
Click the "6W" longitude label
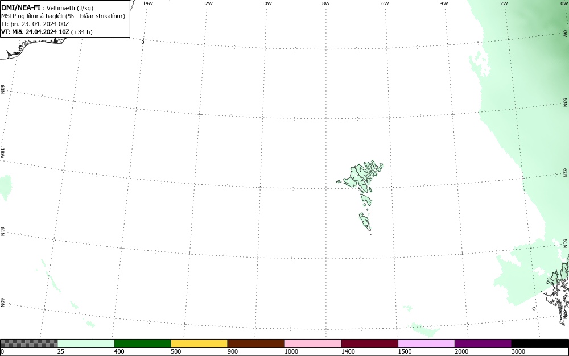385,3
